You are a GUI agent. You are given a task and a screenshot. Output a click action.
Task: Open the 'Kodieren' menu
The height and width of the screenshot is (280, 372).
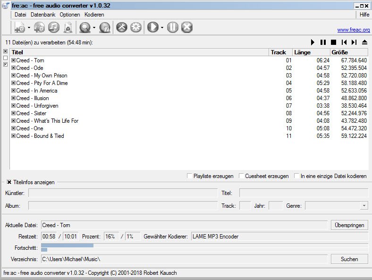tap(94, 15)
